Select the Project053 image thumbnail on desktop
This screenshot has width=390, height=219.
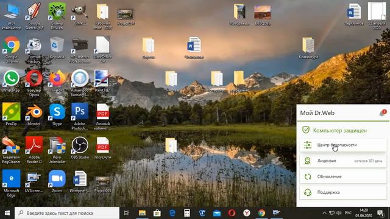(102, 184)
